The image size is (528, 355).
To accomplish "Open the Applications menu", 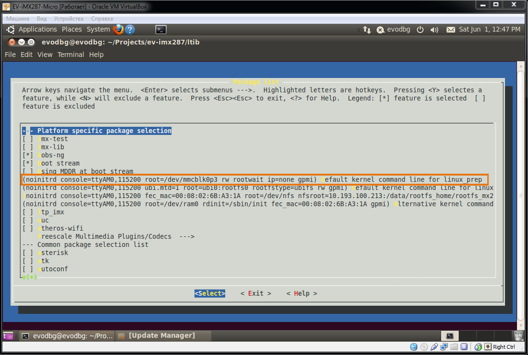I will 37,29.
